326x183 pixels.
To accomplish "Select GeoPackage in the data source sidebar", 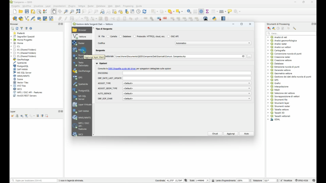I will (x=82, y=71).
